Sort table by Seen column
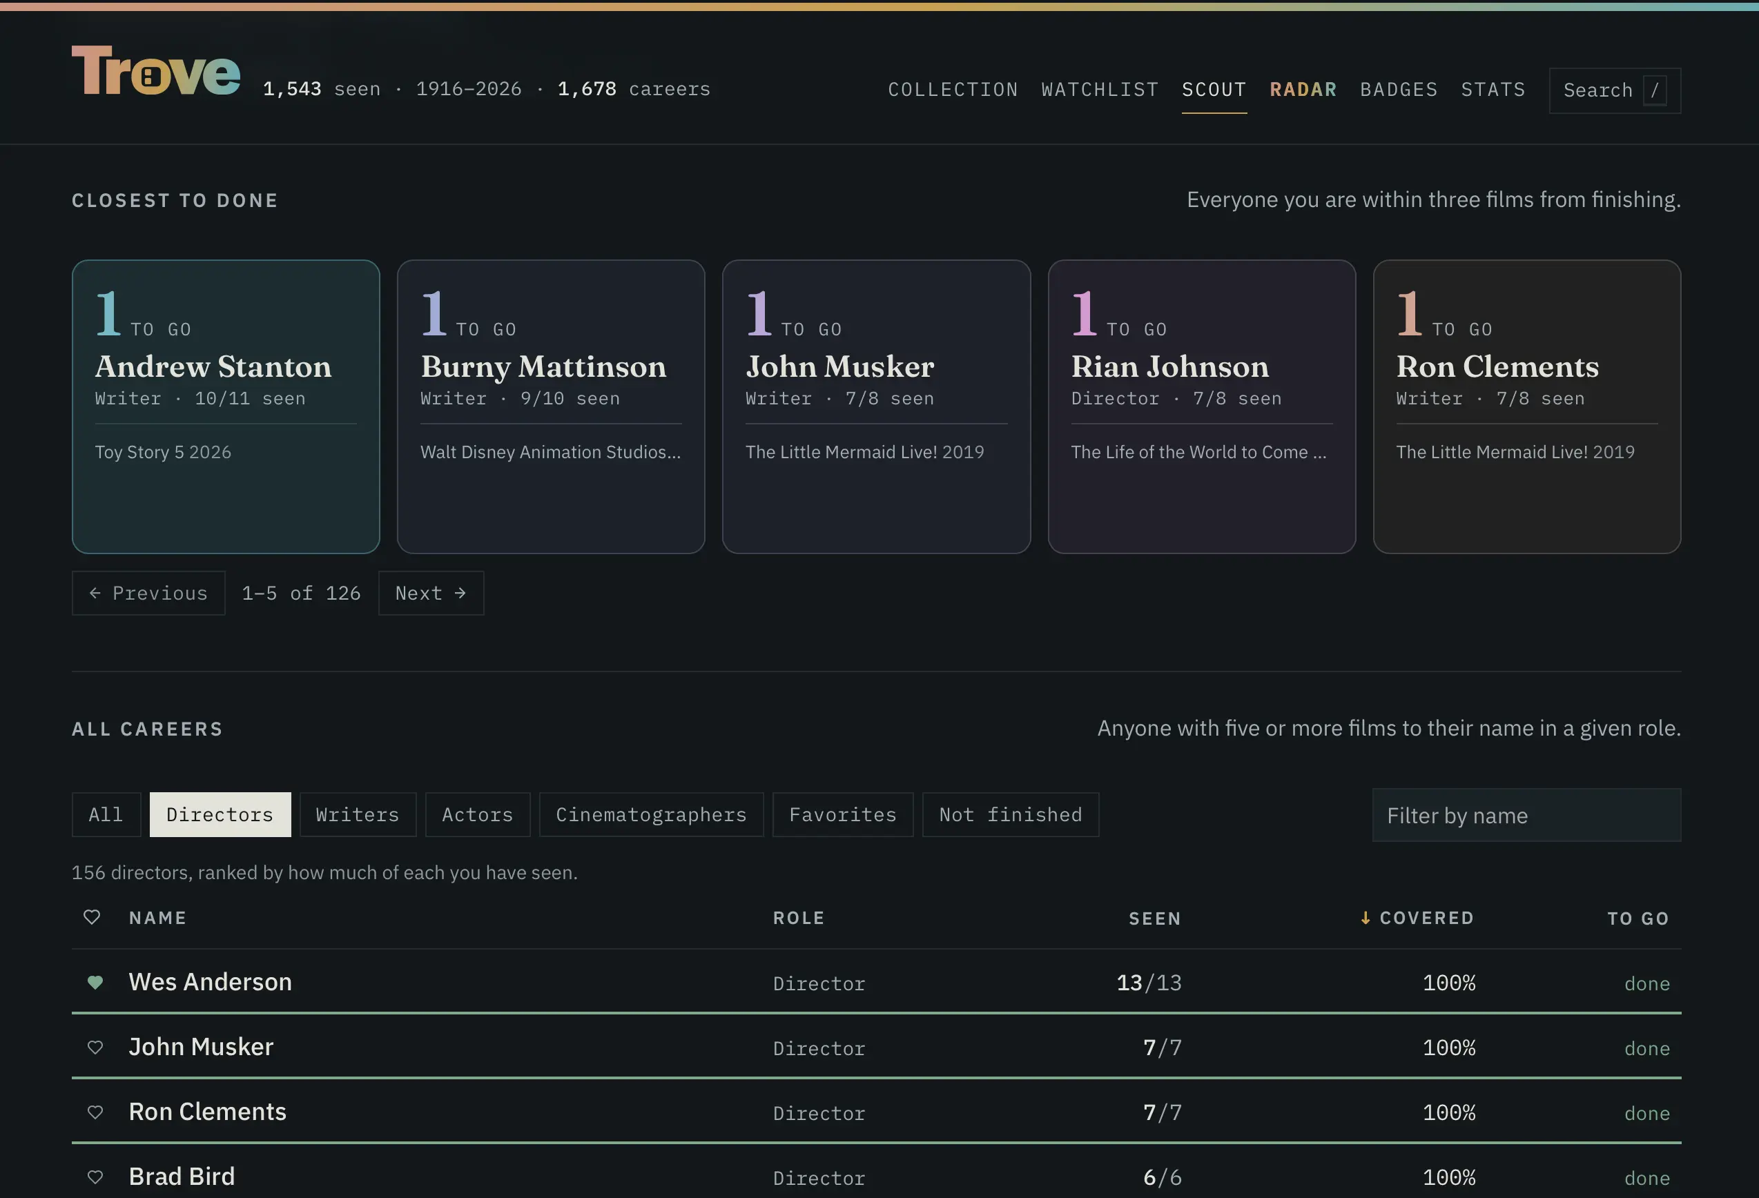The height and width of the screenshot is (1198, 1759). click(1155, 919)
